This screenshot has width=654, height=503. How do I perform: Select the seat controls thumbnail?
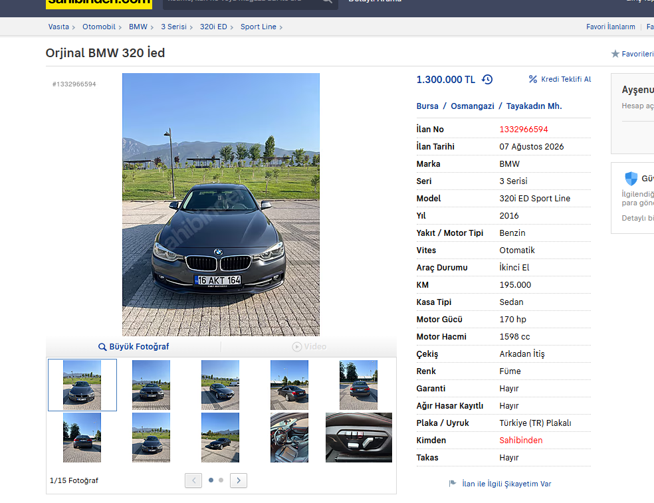359,437
